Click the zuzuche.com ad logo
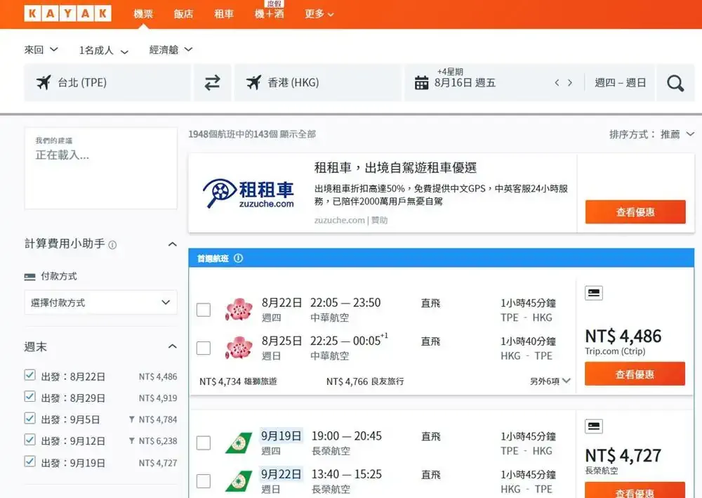Image resolution: width=702 pixels, height=498 pixels. pyautogui.click(x=249, y=193)
